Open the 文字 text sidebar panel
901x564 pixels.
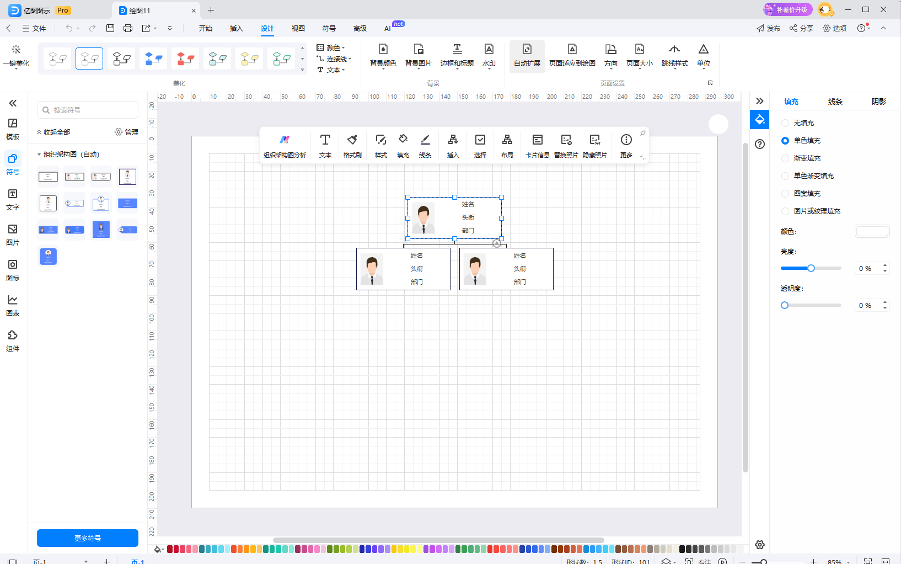click(x=13, y=199)
